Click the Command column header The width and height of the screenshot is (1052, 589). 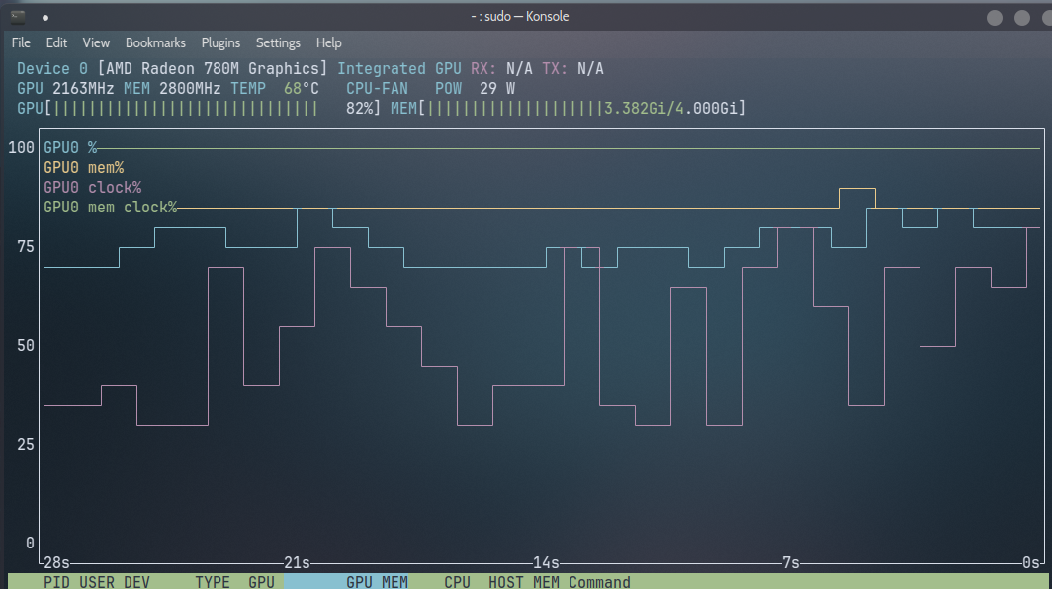point(599,582)
